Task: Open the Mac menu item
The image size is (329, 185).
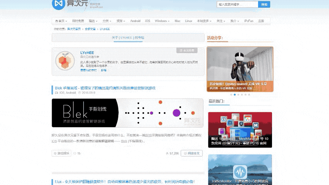Action: click(x=178, y=21)
